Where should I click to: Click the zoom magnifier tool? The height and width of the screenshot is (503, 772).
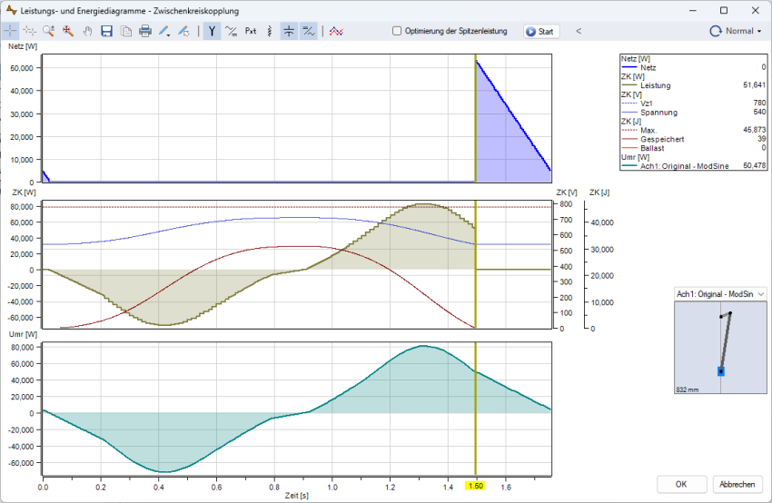[x=49, y=31]
